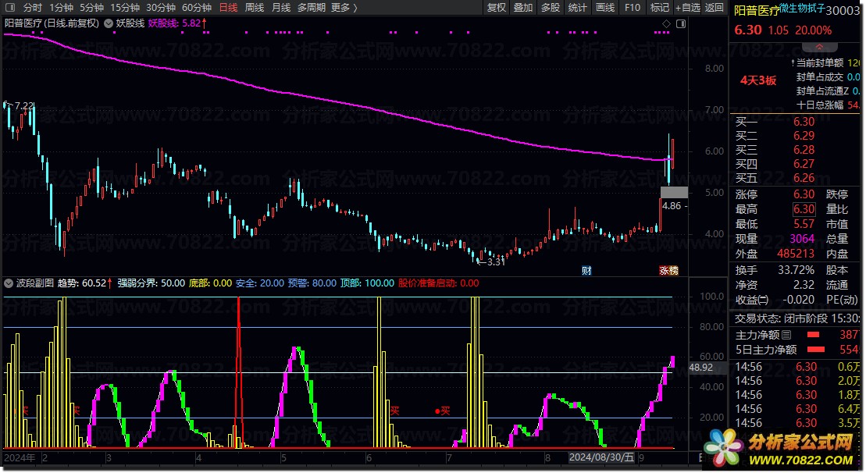Image resolution: width=866 pixels, height=473 pixels.
Task: Click the 复权 adjustment button
Action: pos(497,8)
